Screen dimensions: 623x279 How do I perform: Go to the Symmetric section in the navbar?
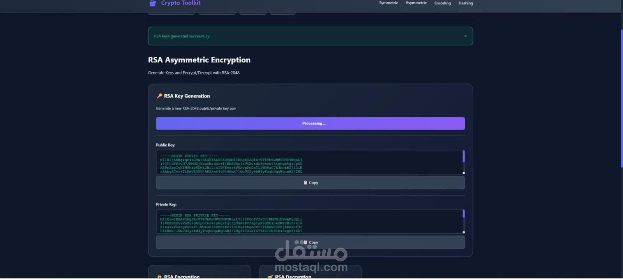coord(388,3)
